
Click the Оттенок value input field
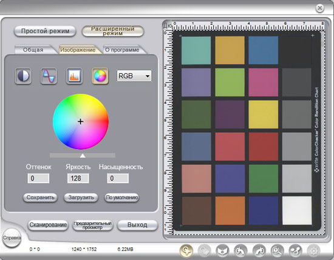click(x=38, y=178)
